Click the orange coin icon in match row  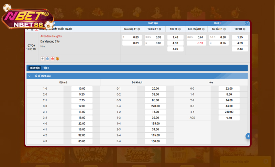point(57,59)
